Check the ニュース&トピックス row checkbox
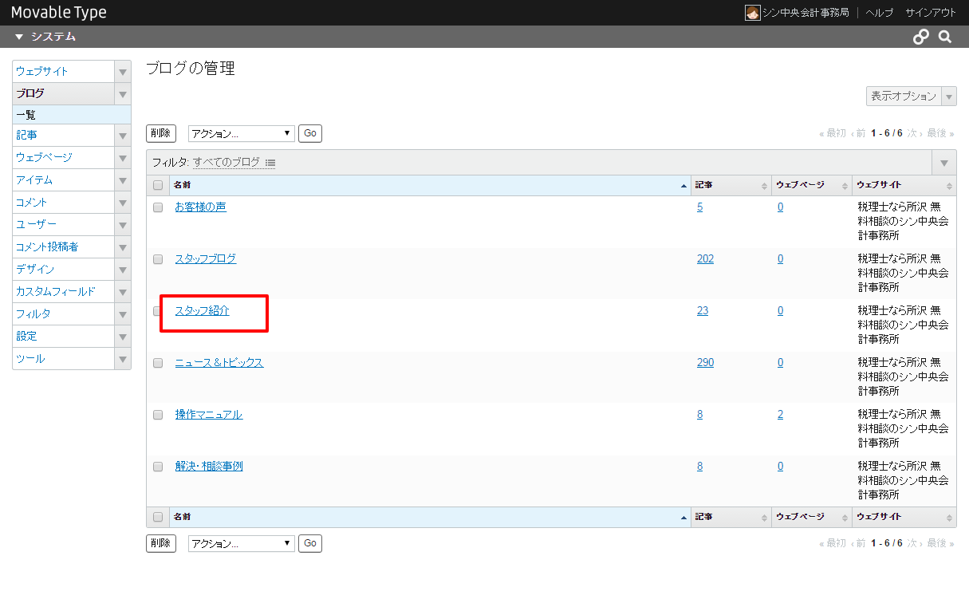 point(158,363)
